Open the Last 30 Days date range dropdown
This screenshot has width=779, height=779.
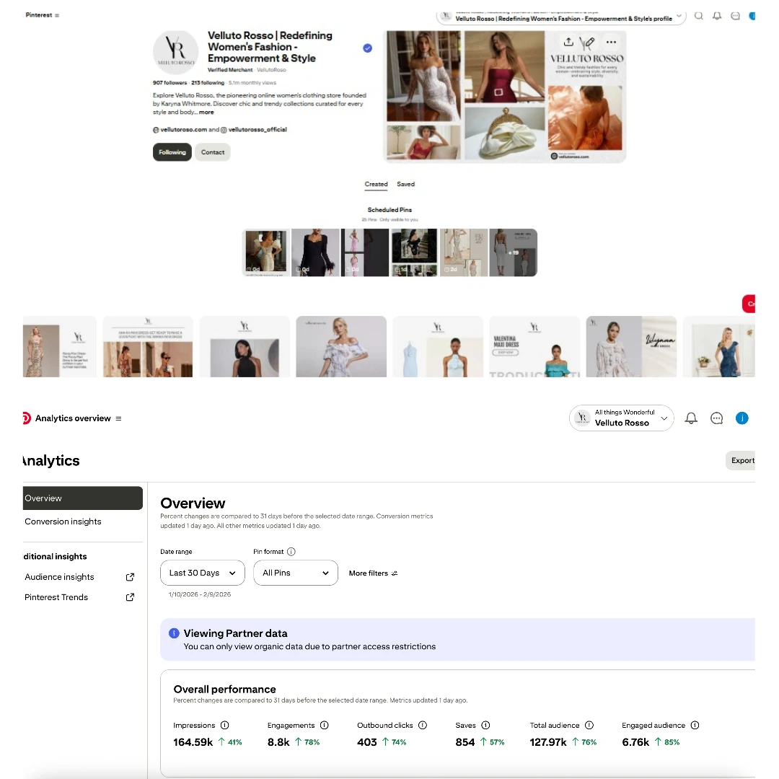click(203, 573)
